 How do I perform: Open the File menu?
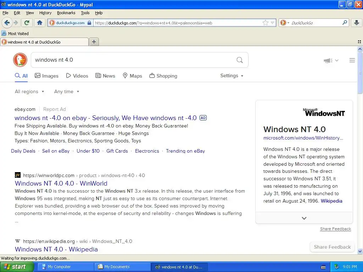coord(5,13)
